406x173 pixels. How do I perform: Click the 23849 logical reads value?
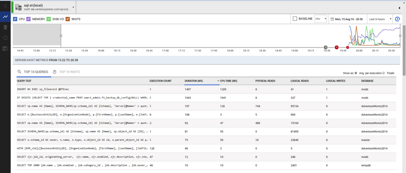point(295,140)
